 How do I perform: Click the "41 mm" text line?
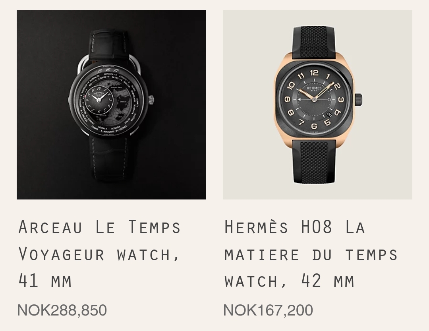(x=45, y=281)
